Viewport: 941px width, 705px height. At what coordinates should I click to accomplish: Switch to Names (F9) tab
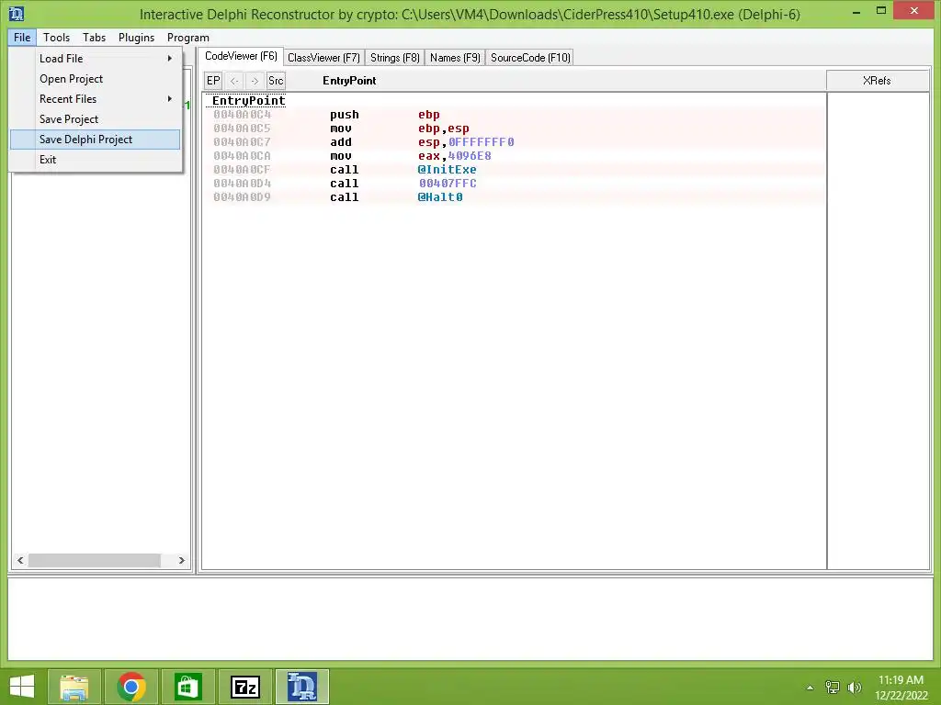[455, 58]
